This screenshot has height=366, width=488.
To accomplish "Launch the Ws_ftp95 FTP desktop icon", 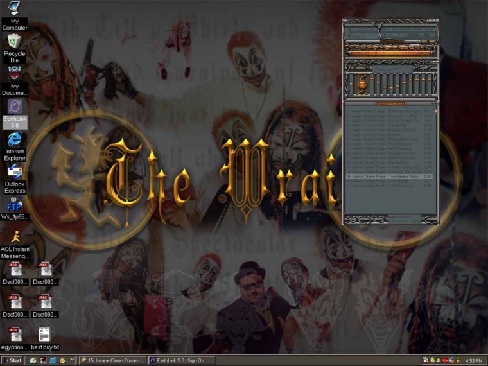I will 15,209.
